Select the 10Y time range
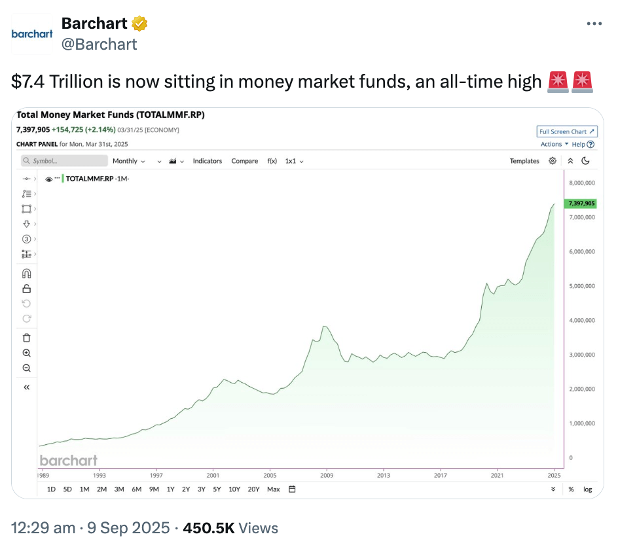Screen dimensions: 618x547 pyautogui.click(x=234, y=489)
